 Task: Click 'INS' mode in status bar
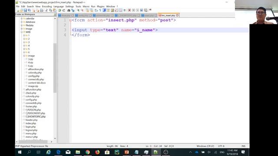pos(243,146)
